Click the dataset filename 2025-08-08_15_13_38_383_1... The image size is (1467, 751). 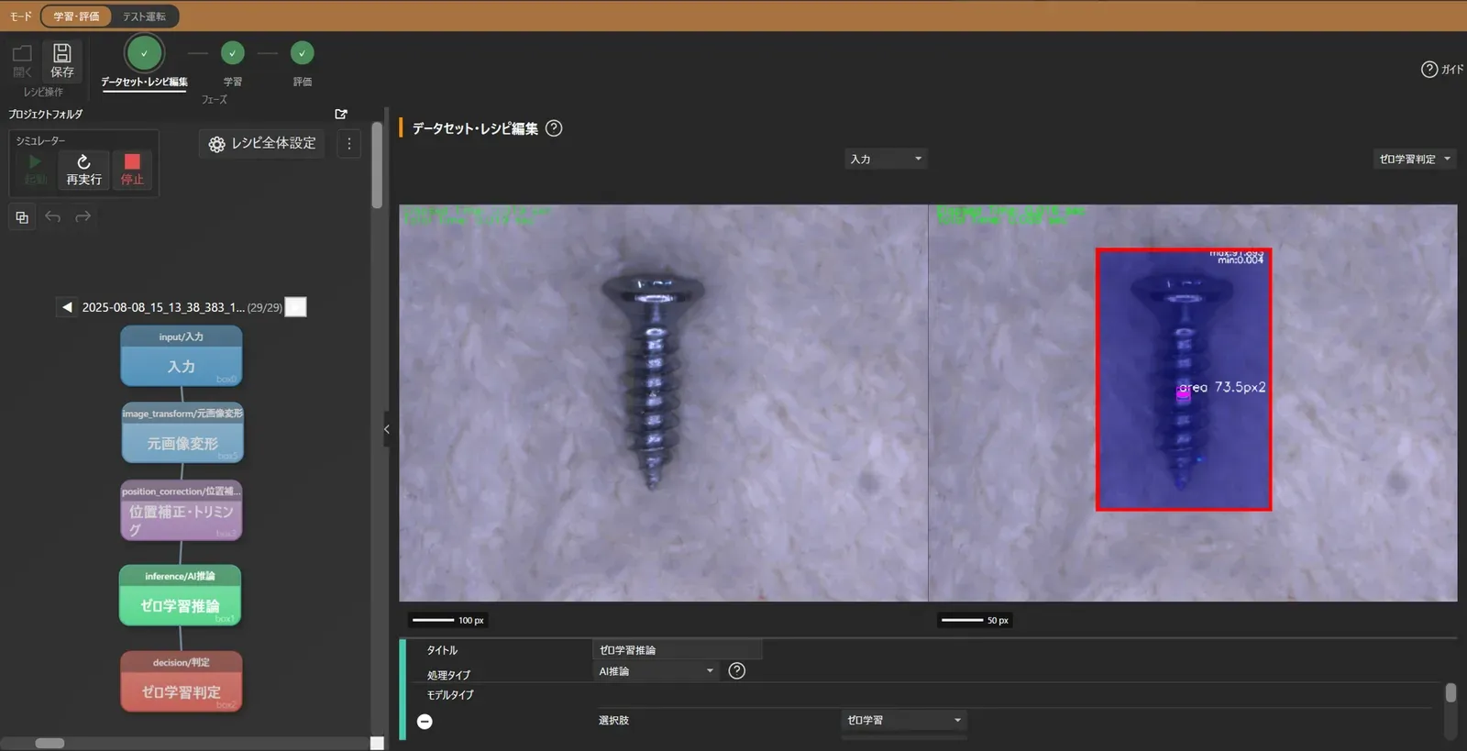point(164,308)
